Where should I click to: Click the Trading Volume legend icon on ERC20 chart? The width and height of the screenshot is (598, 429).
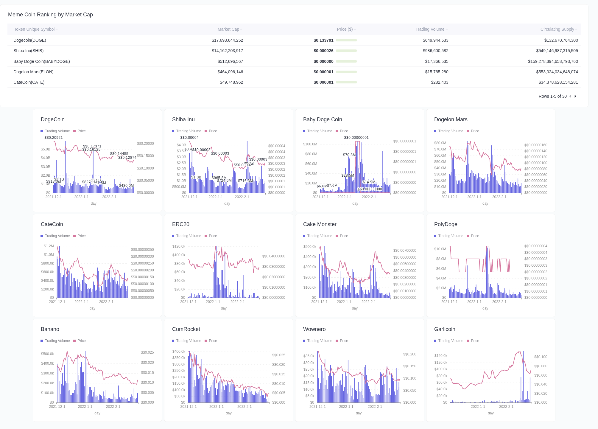click(x=173, y=236)
